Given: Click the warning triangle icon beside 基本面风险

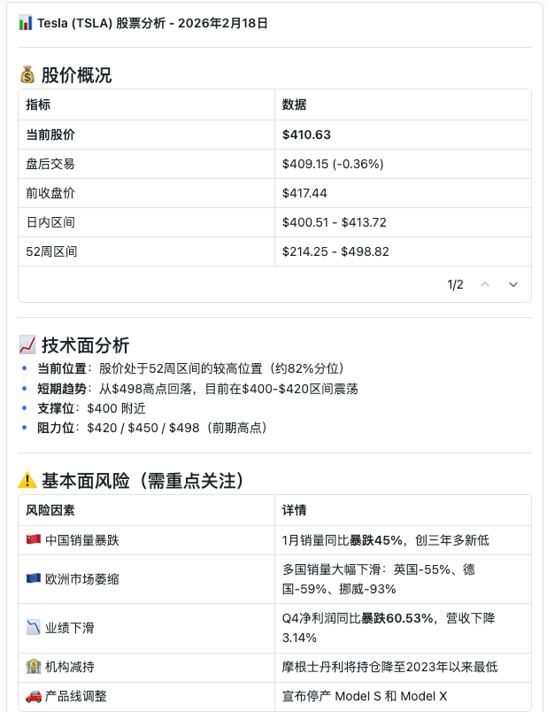Looking at the screenshot, I should coord(27,480).
